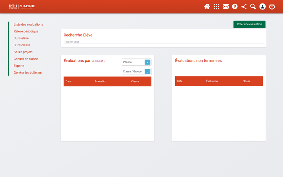Open the search magnifier icon
Viewport: 283px width, 177px height.
[253, 7]
